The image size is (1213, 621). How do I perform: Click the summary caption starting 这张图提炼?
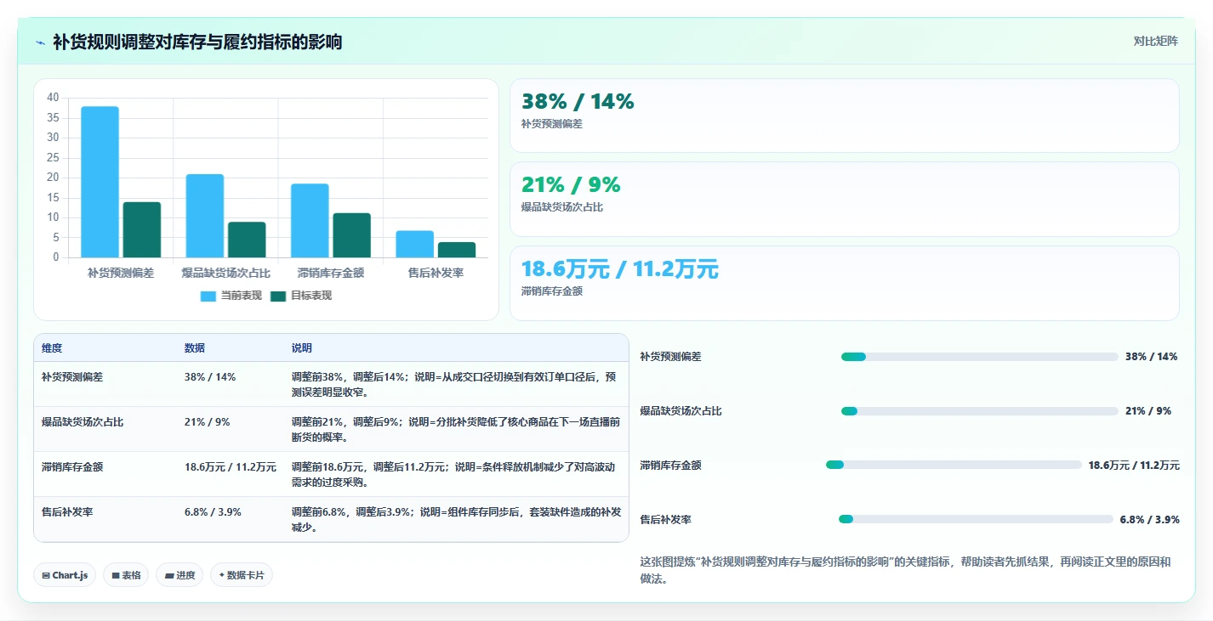coord(905,570)
